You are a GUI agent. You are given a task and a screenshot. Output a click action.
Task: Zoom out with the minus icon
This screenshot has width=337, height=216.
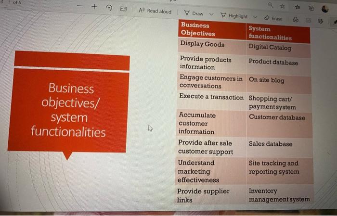coord(80,6)
